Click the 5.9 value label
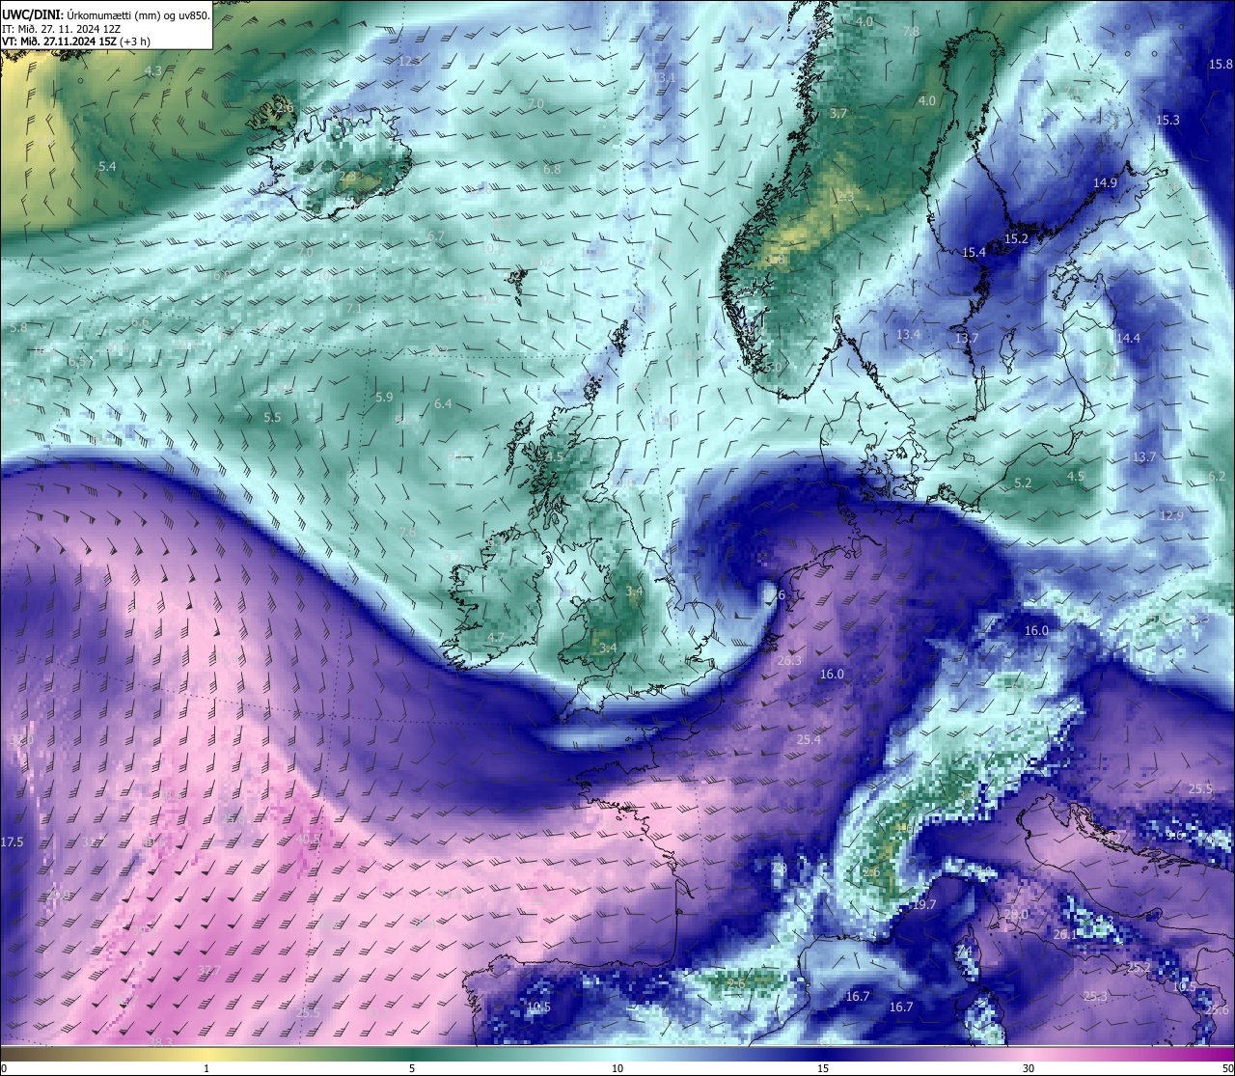 tap(384, 397)
